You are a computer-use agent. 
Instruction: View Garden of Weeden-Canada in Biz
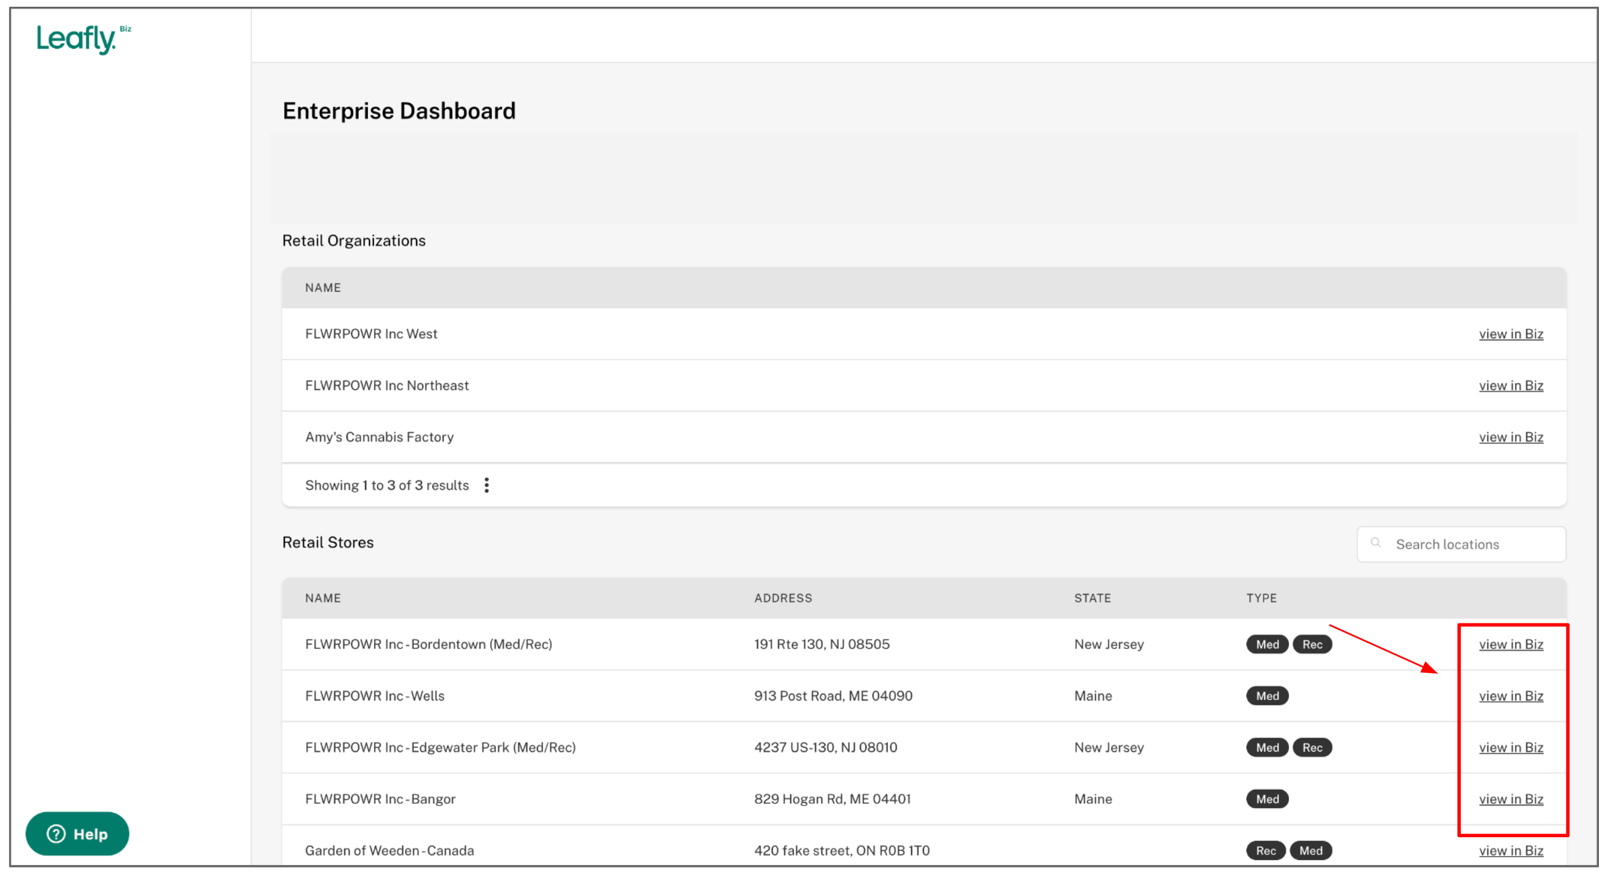pyautogui.click(x=1511, y=851)
